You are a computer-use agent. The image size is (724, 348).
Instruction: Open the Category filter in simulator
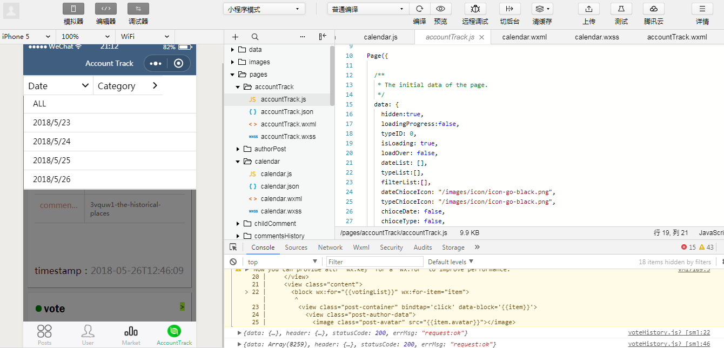(128, 85)
